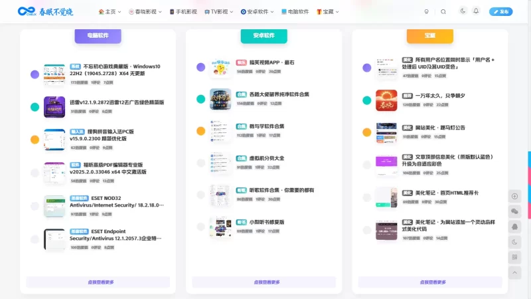The height and width of the screenshot is (299, 531).
Task: Click the 输入法 tag on 搜狗 post
Action: (77, 132)
